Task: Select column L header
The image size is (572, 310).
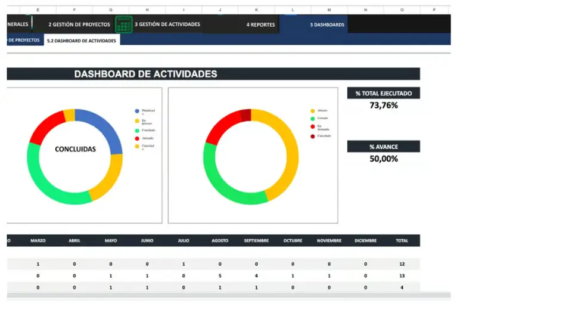Action: (x=293, y=10)
